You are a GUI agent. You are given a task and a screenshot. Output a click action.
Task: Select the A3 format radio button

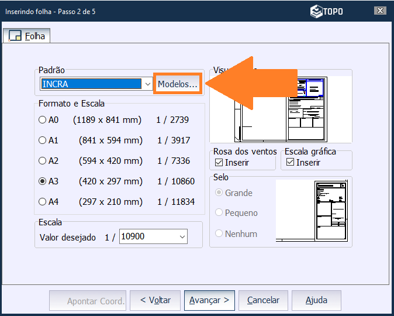point(43,181)
